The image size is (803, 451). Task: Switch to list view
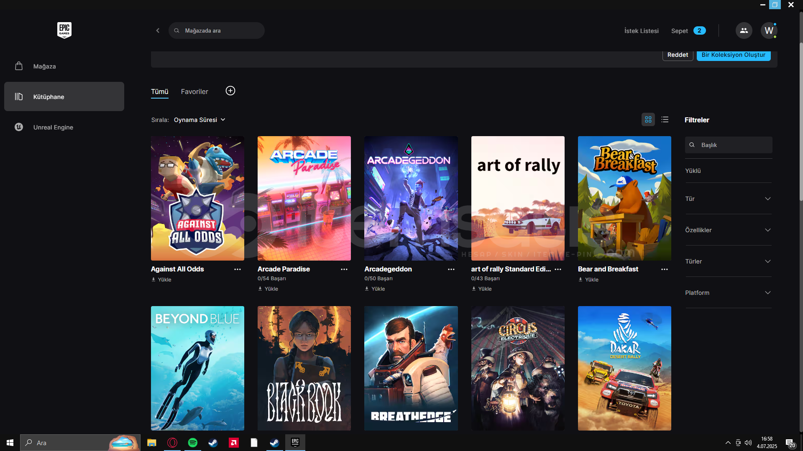click(665, 120)
